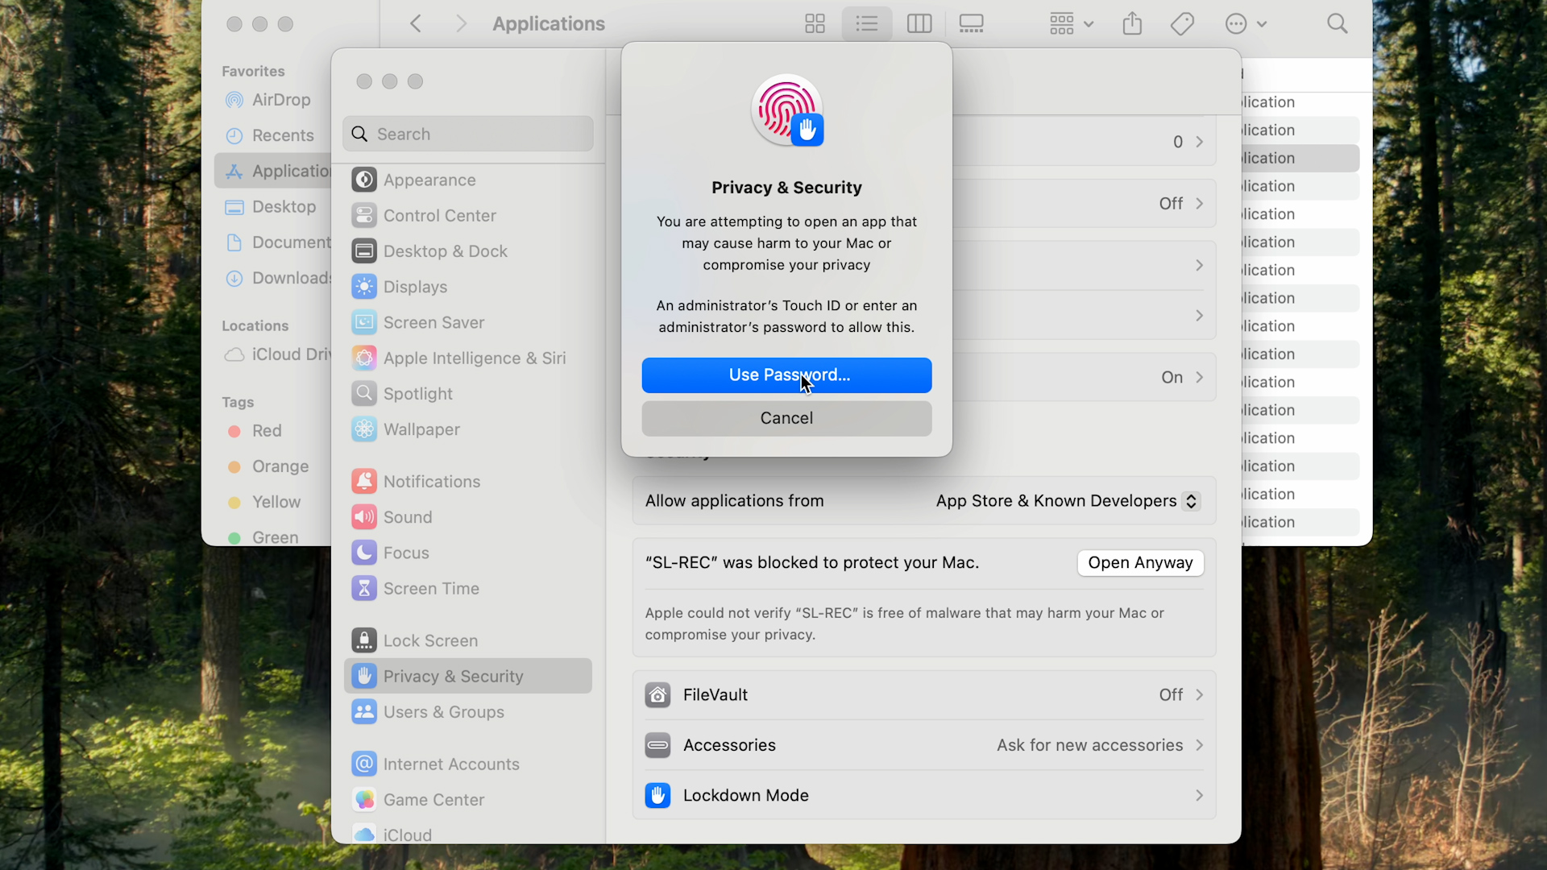
Task: Switch Finder to list view
Action: pyautogui.click(x=867, y=24)
